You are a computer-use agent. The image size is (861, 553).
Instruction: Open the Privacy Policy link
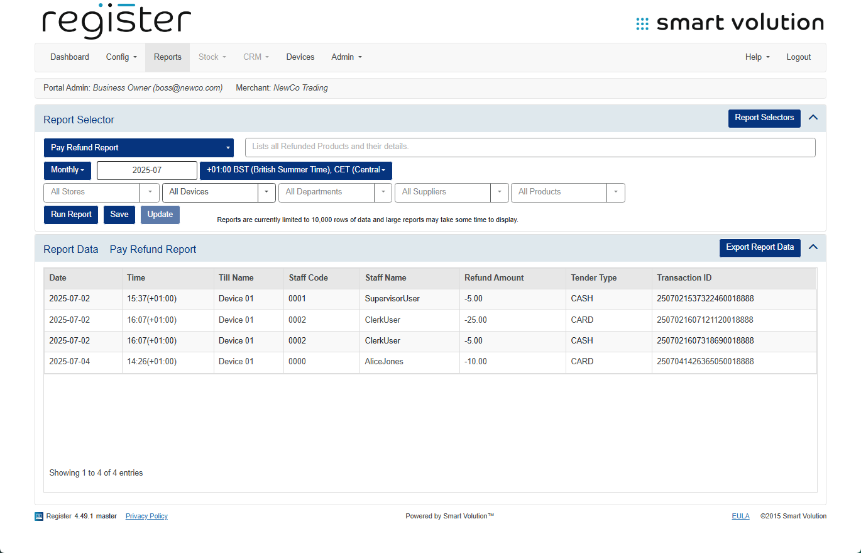pos(146,517)
